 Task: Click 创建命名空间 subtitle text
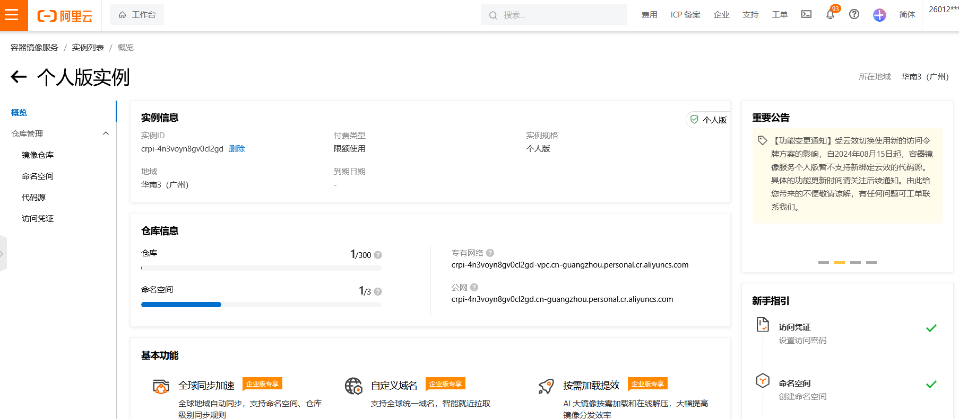point(802,397)
